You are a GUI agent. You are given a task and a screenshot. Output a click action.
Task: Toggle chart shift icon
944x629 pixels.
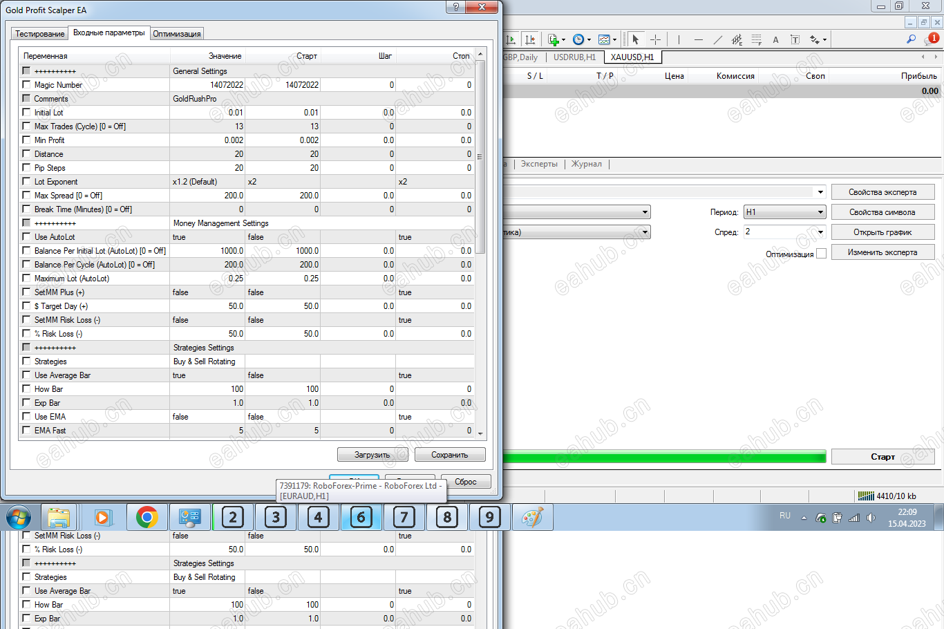[x=530, y=39]
